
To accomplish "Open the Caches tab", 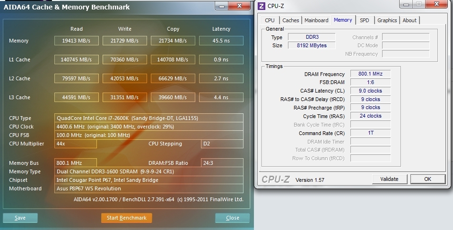I will pos(291,20).
